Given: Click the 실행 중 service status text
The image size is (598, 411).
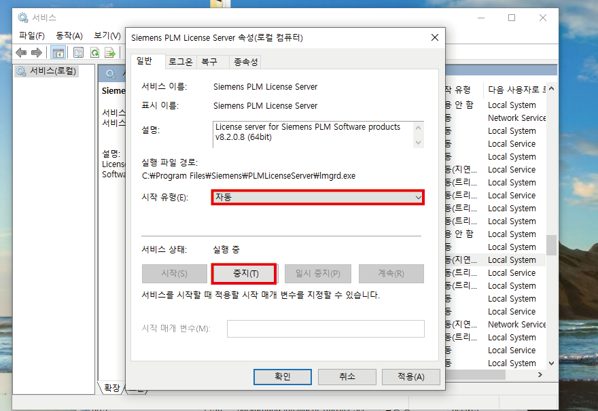Looking at the screenshot, I should pos(226,250).
